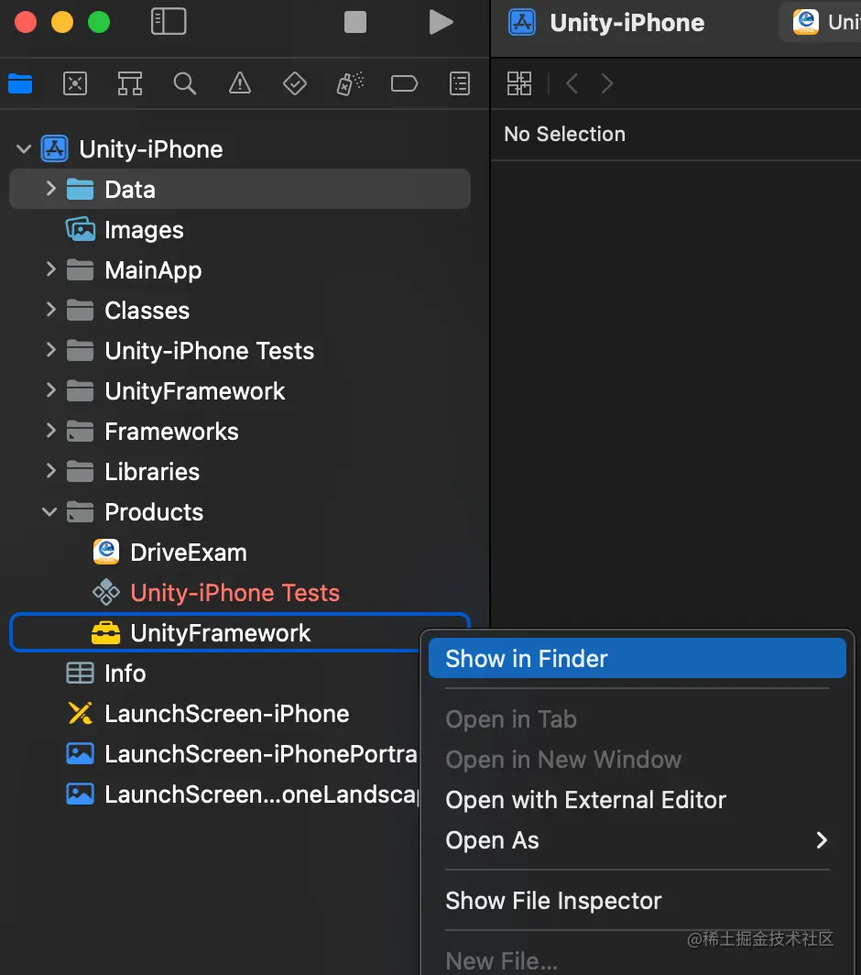Open the Issue navigator warning icon

(240, 83)
